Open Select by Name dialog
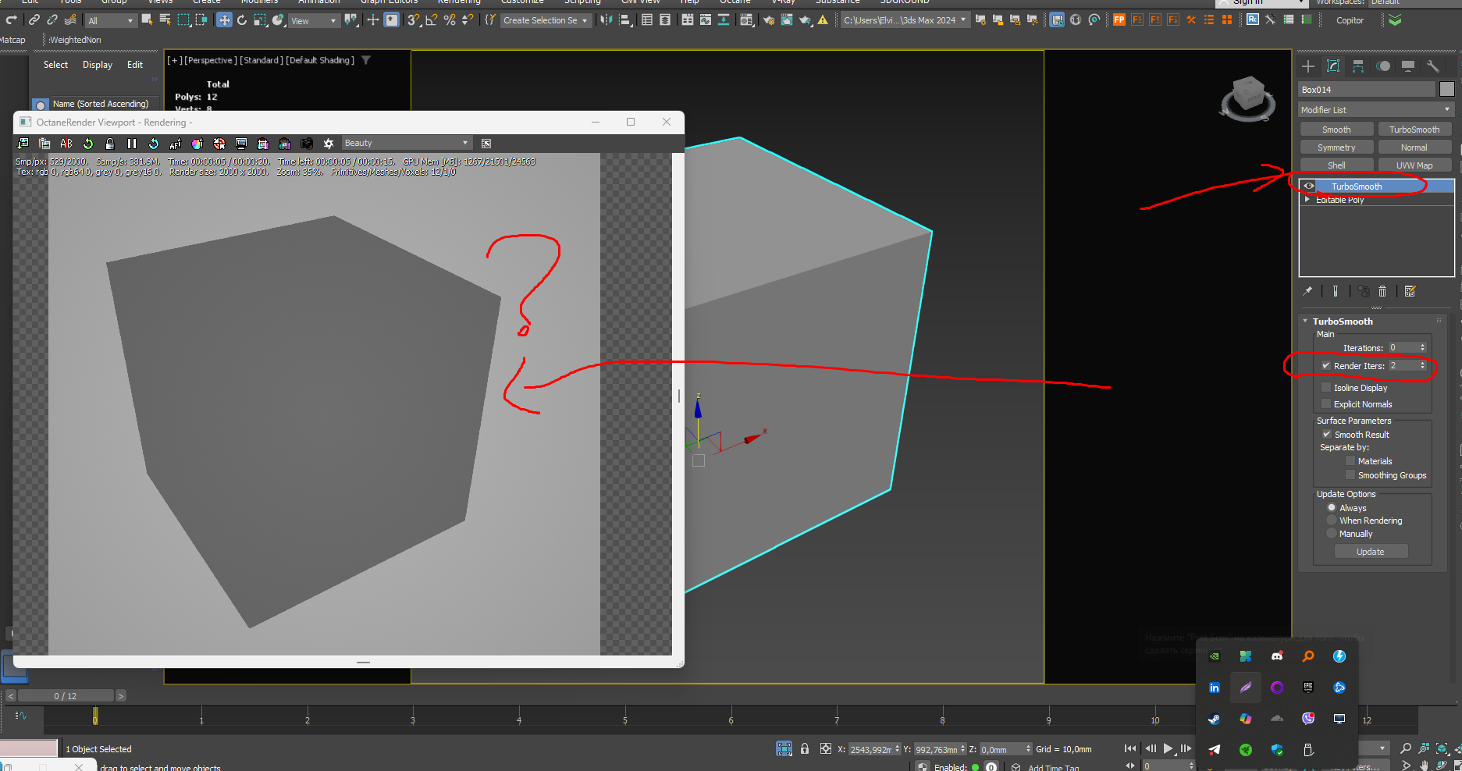1462x771 pixels. tap(165, 20)
